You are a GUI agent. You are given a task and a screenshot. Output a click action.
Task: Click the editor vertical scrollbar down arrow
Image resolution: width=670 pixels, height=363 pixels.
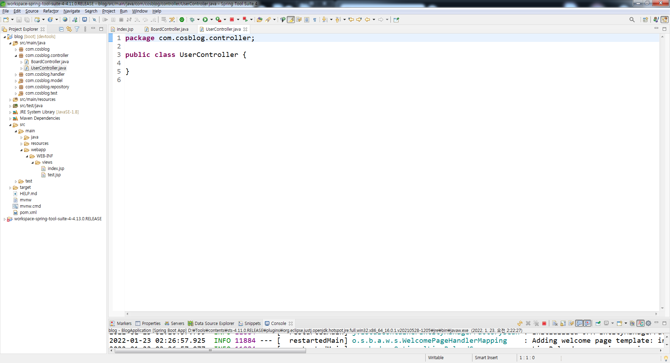coord(662,308)
